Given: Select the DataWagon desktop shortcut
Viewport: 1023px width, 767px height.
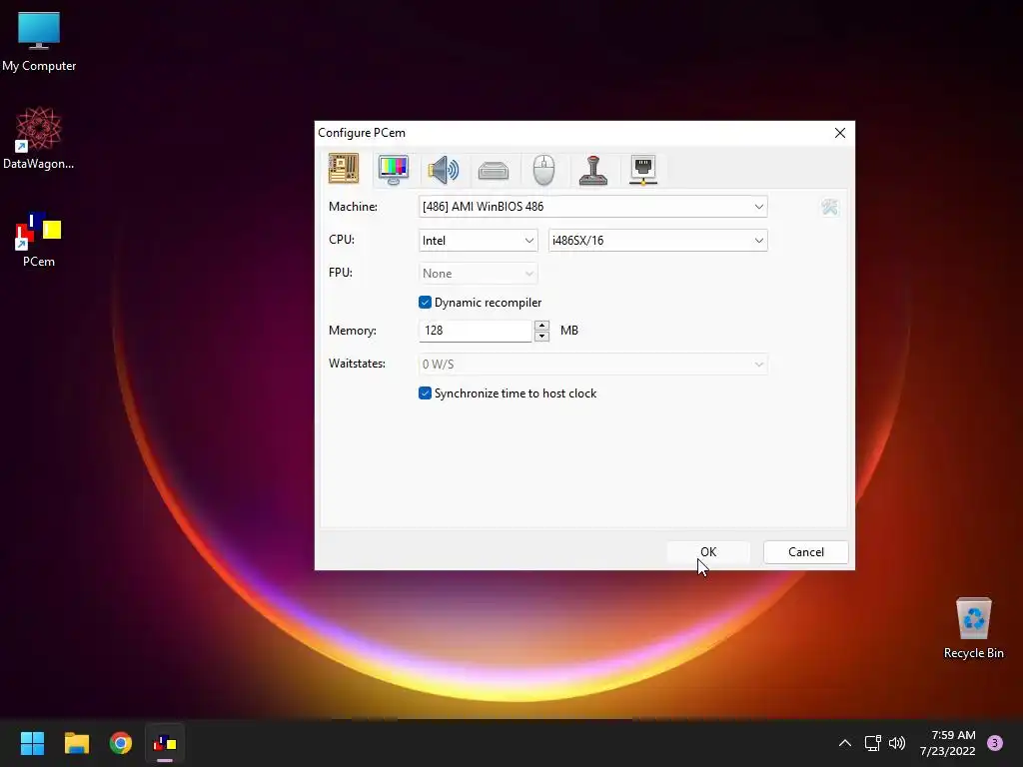Looking at the screenshot, I should tap(39, 139).
